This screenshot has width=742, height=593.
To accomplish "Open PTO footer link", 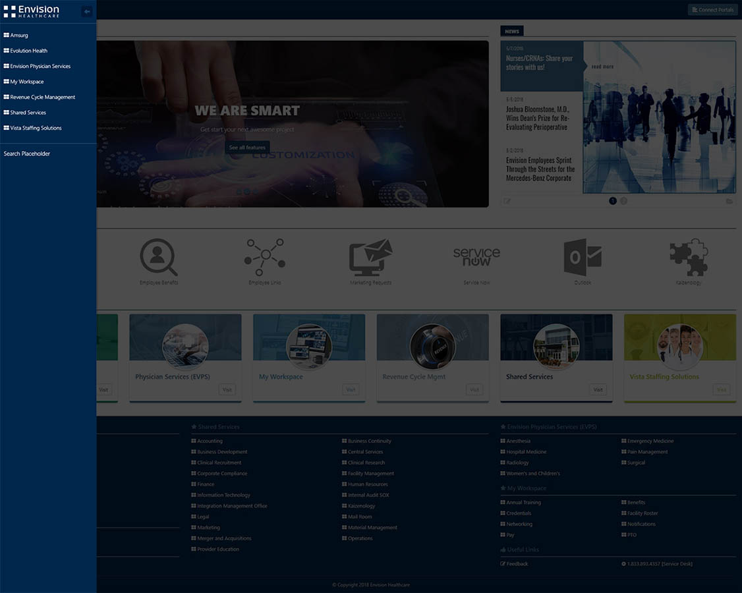I will 629,535.
